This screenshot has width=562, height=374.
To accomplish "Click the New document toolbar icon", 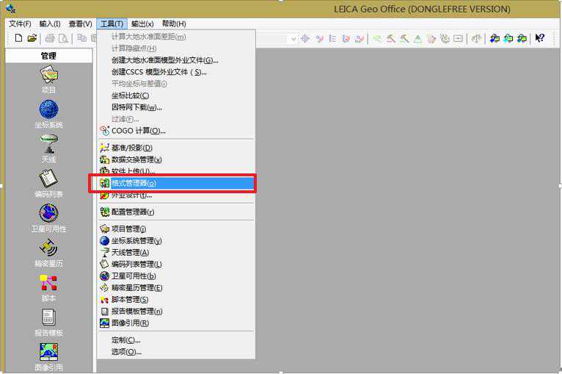I will click(x=18, y=37).
